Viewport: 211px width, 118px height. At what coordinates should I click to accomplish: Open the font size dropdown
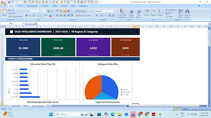coord(45,11)
